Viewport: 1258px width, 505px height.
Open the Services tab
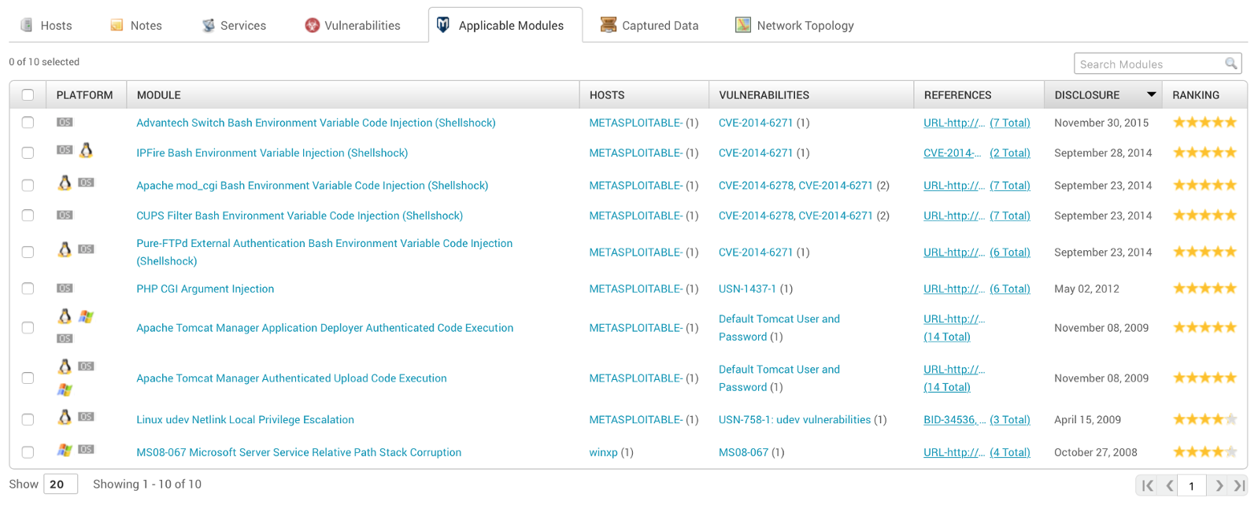click(x=234, y=25)
